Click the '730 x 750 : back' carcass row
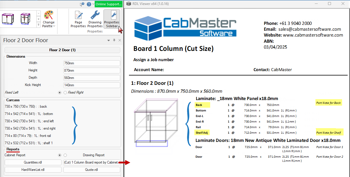 click(26, 106)
